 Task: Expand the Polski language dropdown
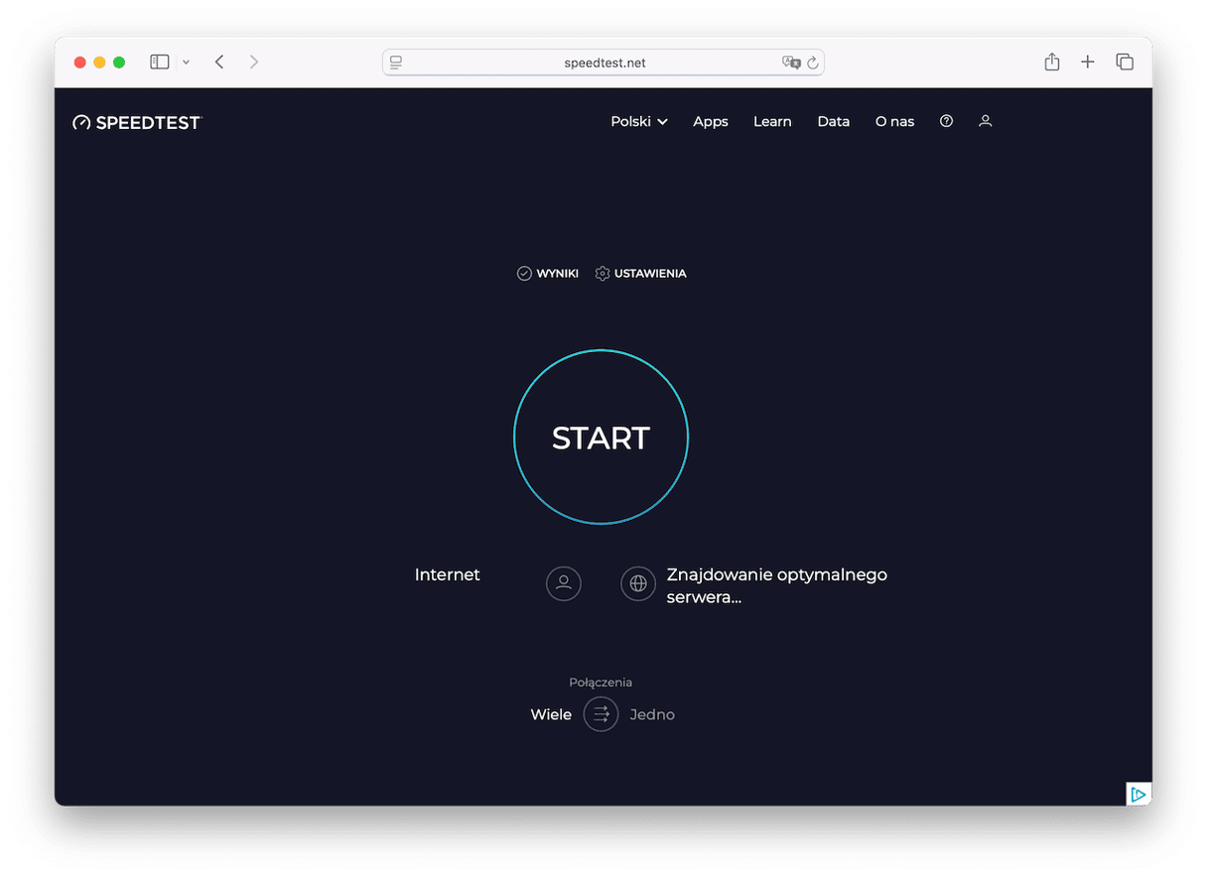tap(638, 121)
